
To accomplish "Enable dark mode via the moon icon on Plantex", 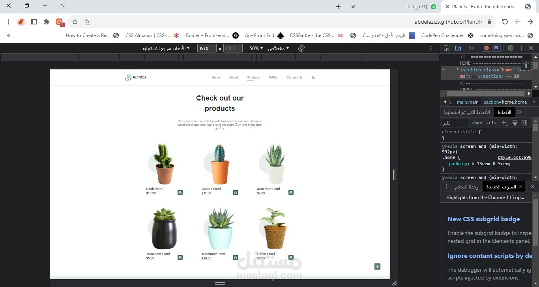I will click(313, 77).
